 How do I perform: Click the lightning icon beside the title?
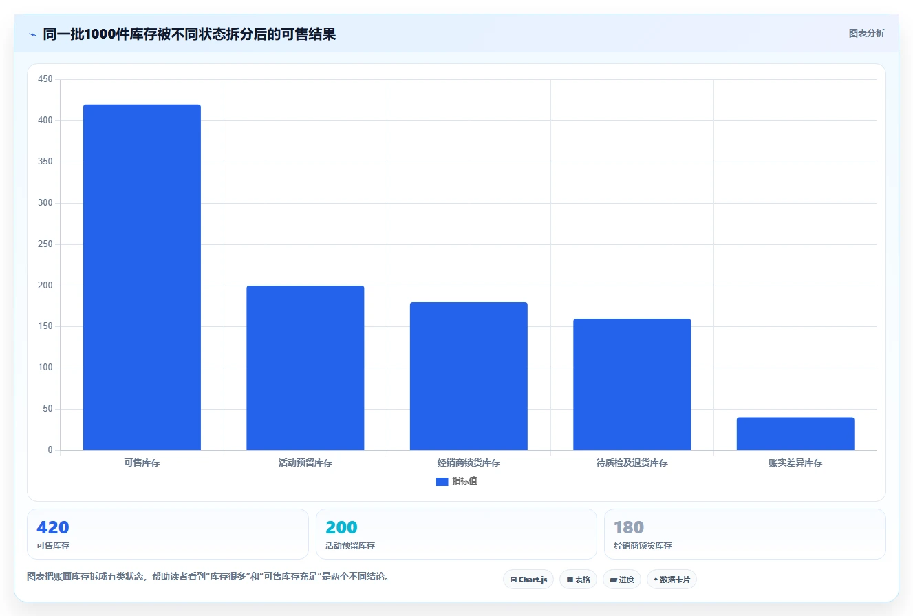[32, 34]
